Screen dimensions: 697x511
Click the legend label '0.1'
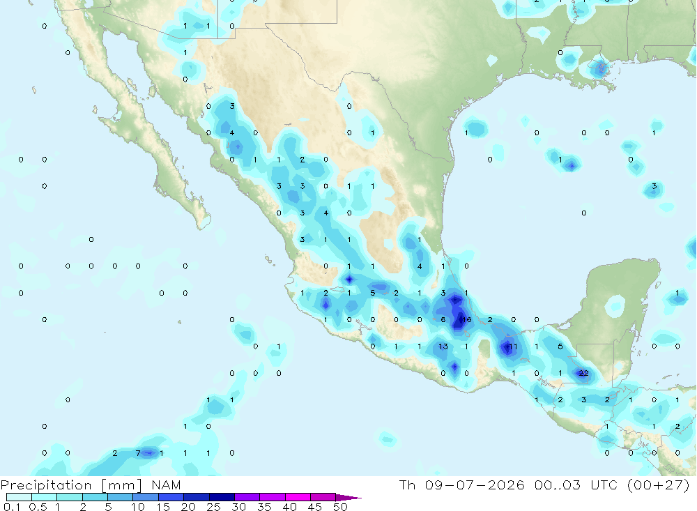(x=12, y=507)
